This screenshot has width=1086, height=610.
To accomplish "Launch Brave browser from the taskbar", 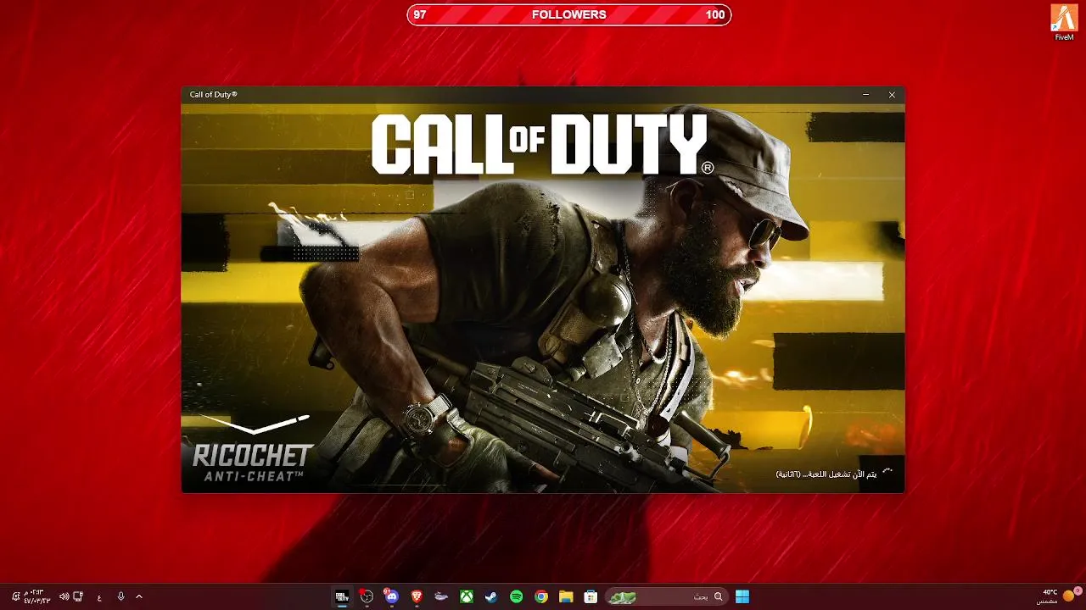I will click(x=417, y=596).
